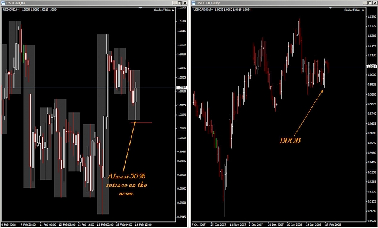Click the chart shift triangle in Daily chart
The image size is (378, 228).
330,8
